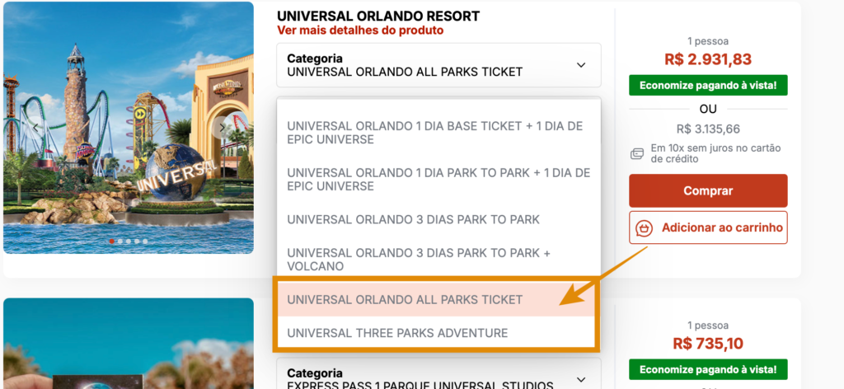Click the basket icon in Adicionar ao carrinho
This screenshot has width=844, height=389.
click(644, 228)
